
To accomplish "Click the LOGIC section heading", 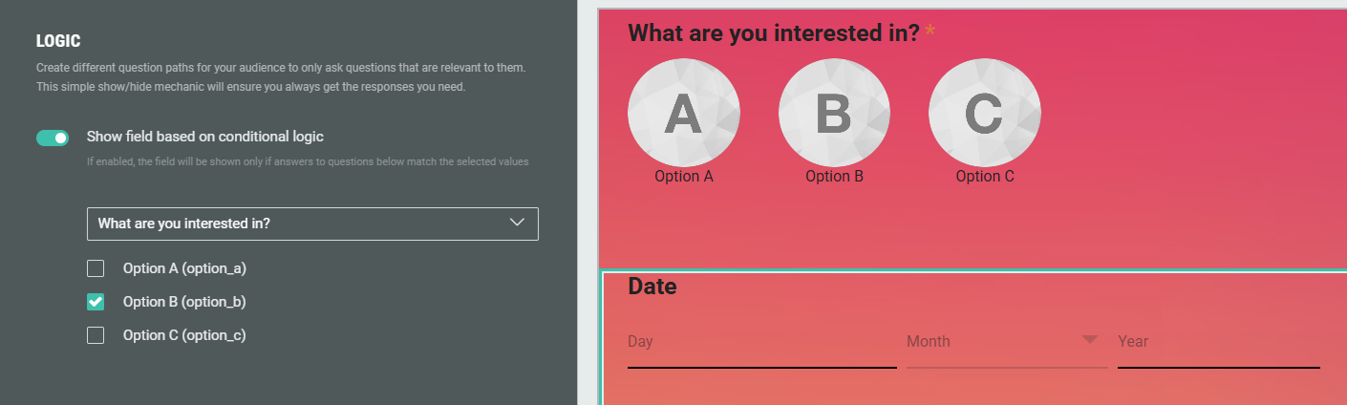I will click(58, 42).
